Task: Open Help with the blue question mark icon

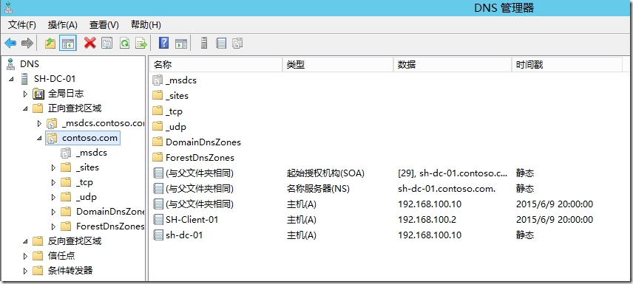Action: click(x=163, y=43)
